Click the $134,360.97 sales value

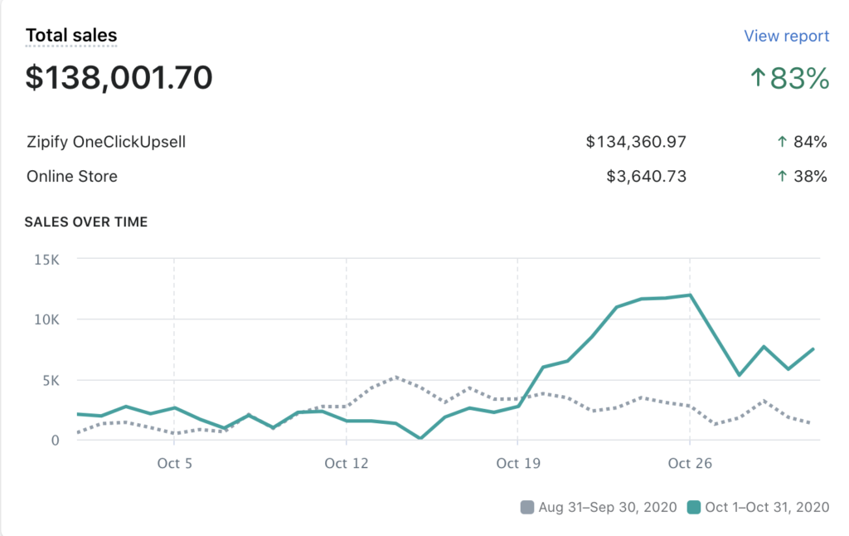pyautogui.click(x=636, y=142)
